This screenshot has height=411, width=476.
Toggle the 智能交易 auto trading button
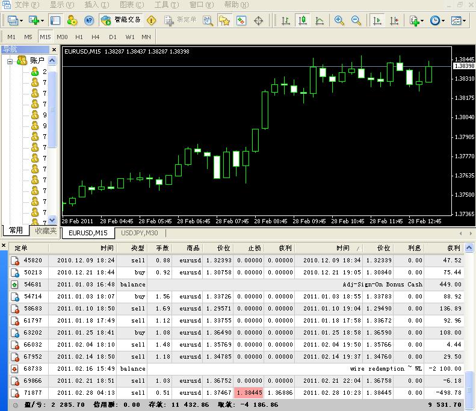(121, 20)
